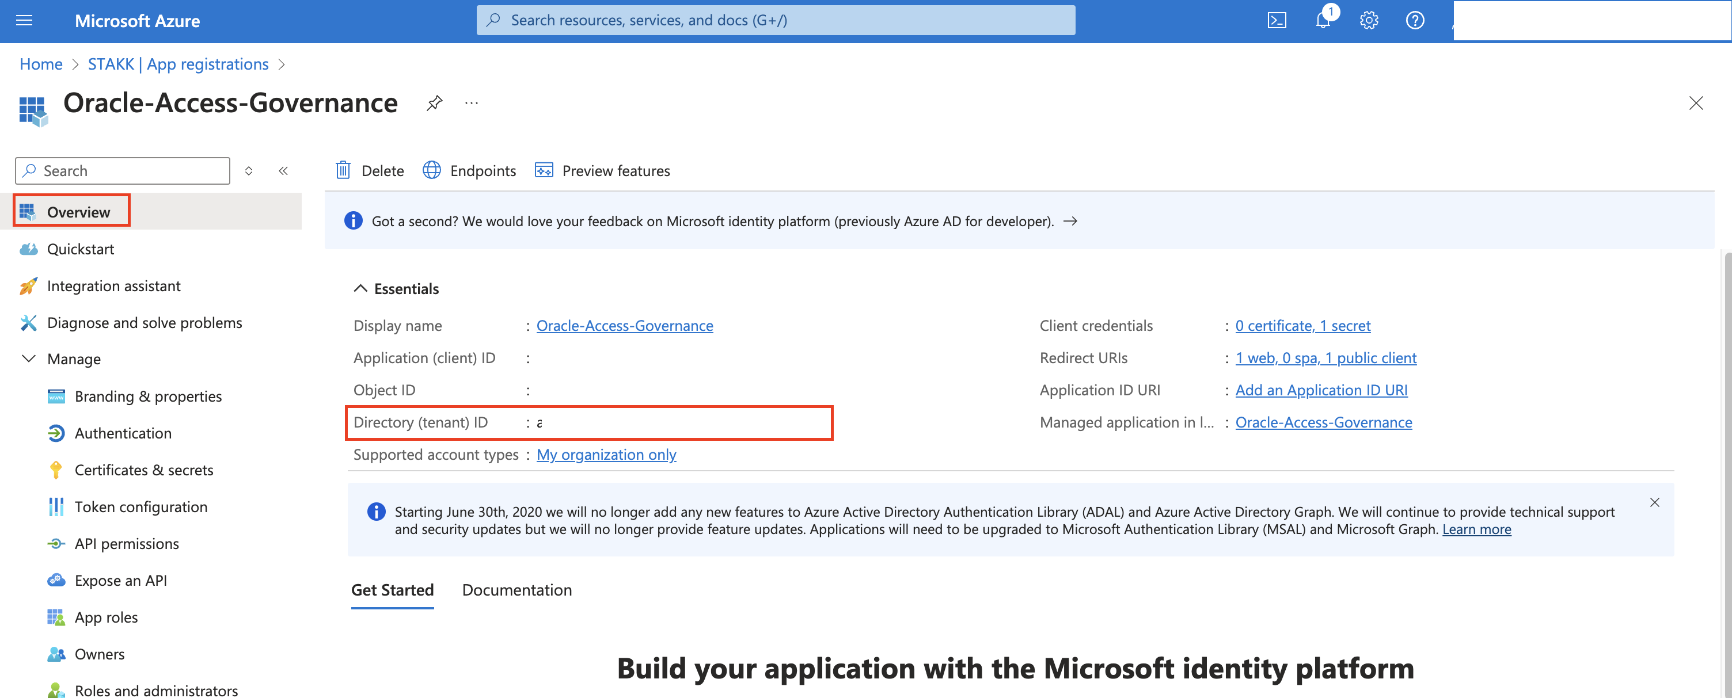Viewport: 1732px width, 698px height.
Task: Click the Endpoints globe icon
Action: (432, 170)
